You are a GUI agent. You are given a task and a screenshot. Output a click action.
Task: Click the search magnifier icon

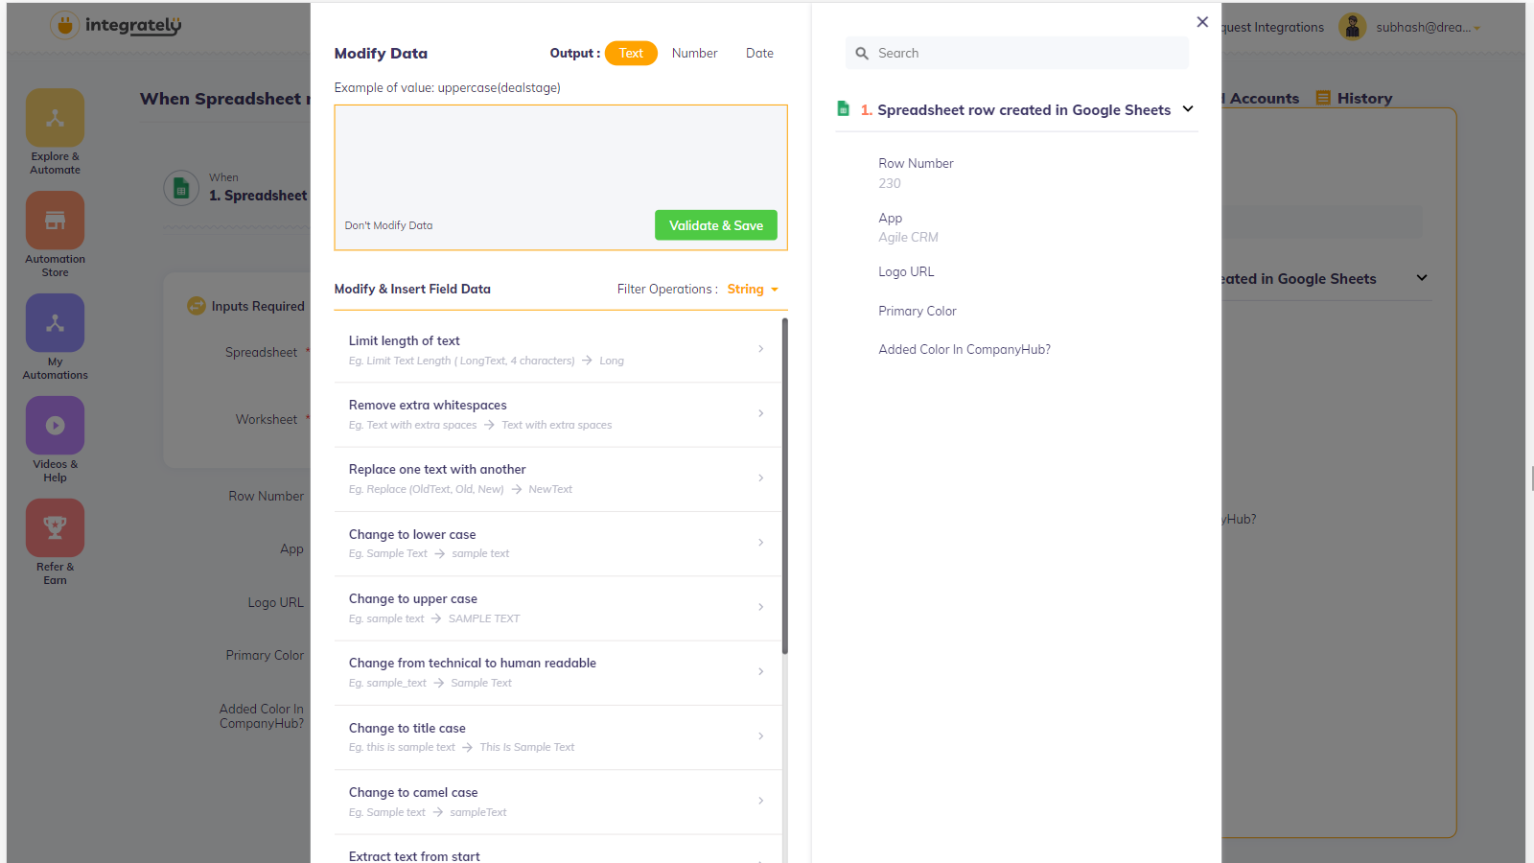[x=862, y=54]
